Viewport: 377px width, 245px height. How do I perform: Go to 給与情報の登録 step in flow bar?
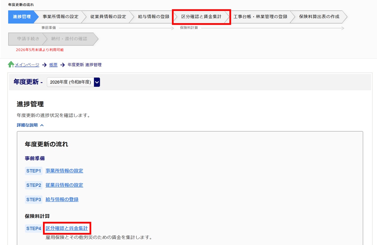153,17
